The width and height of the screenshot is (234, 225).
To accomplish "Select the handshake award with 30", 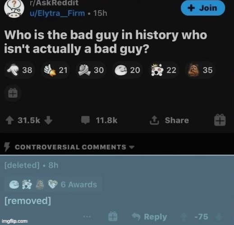I will point(91,70).
